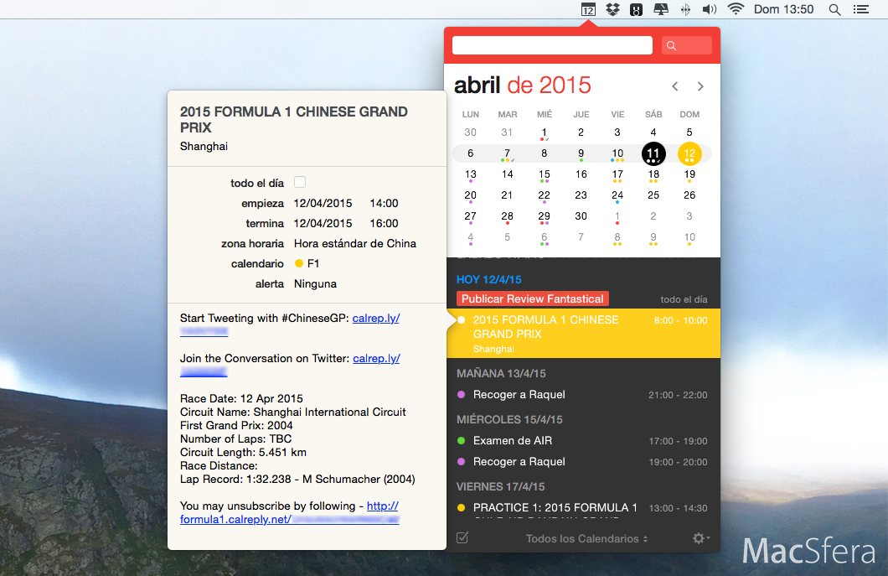Select day 10 of April in second week
The width and height of the screenshot is (888, 576).
[617, 153]
